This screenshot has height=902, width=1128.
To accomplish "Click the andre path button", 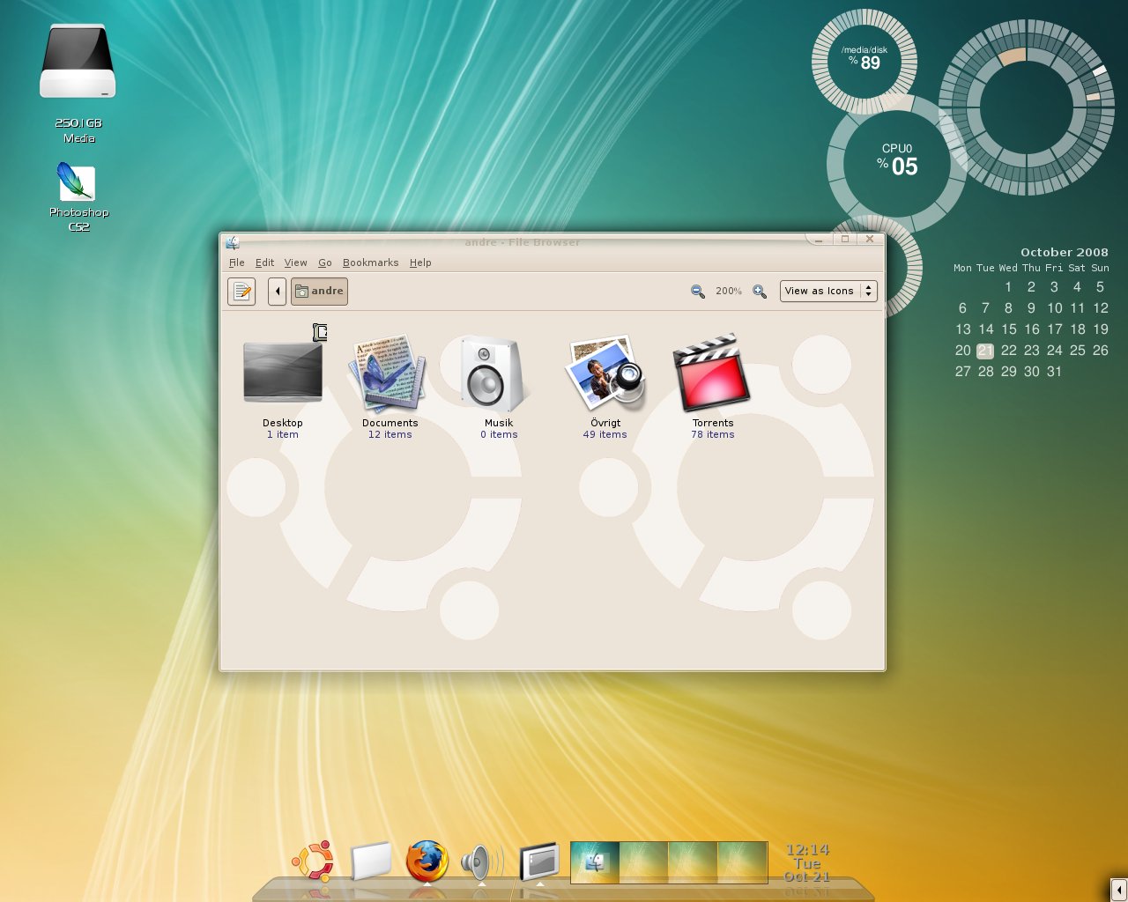I will pos(319,291).
